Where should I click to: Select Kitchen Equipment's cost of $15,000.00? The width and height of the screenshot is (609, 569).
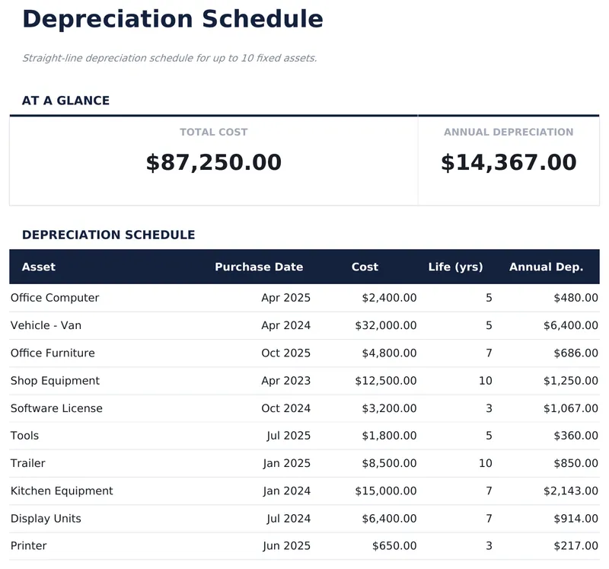[x=385, y=491]
